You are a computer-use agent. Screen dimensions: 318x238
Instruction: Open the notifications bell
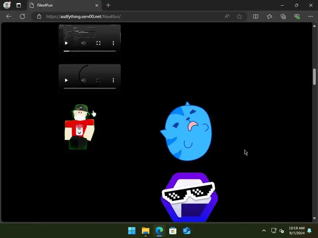310,231
